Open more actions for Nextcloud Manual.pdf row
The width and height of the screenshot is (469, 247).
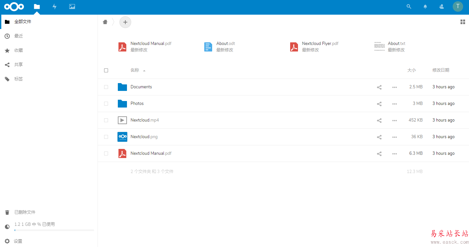[x=395, y=154]
